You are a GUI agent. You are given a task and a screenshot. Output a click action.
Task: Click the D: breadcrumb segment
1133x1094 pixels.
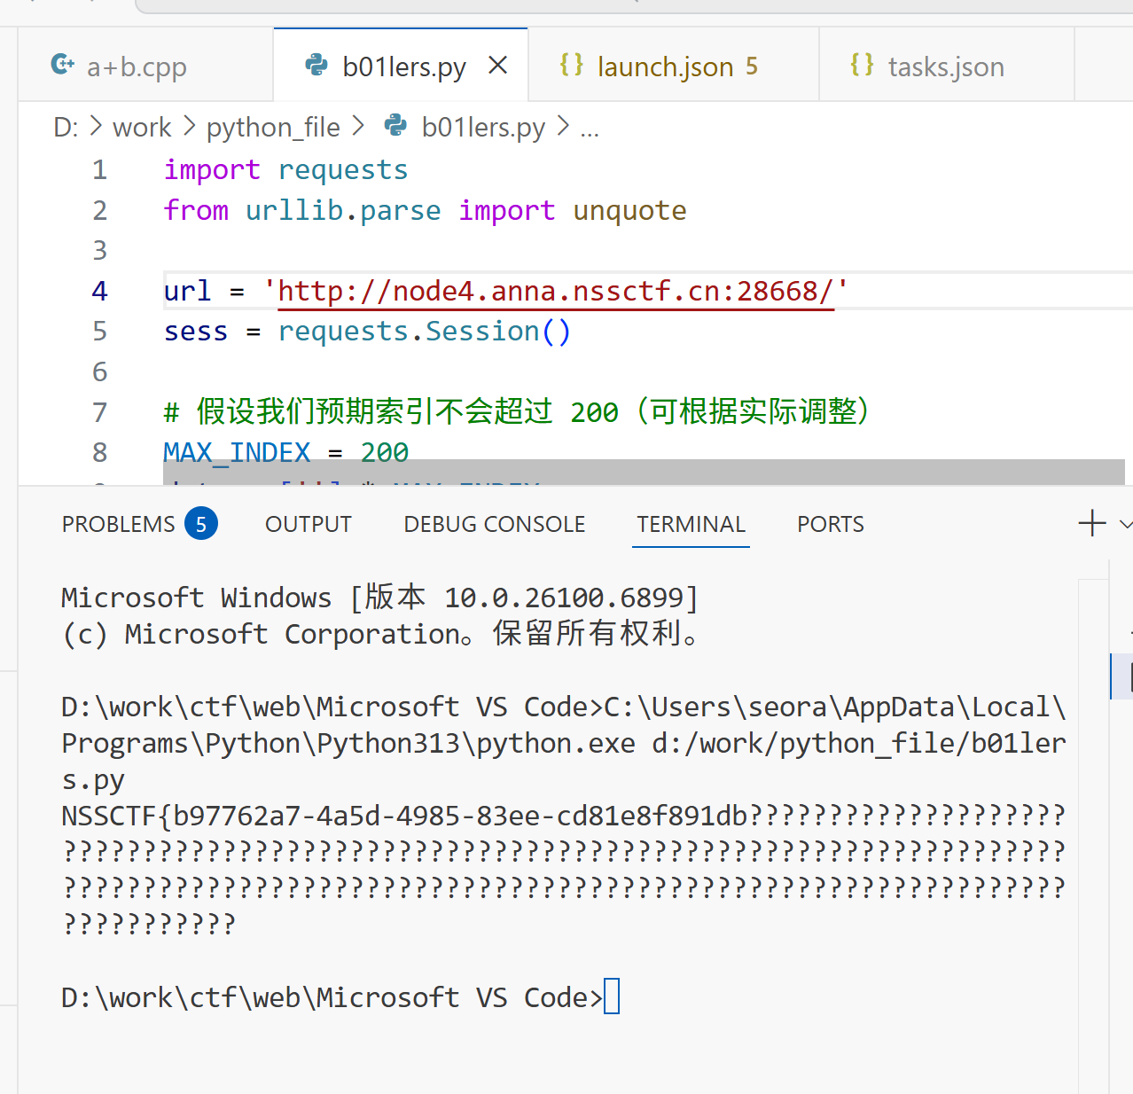pos(66,128)
